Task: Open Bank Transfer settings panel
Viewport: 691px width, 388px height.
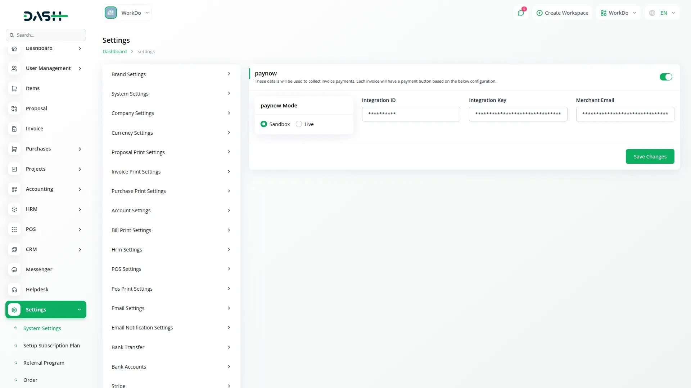Action: tap(128, 347)
